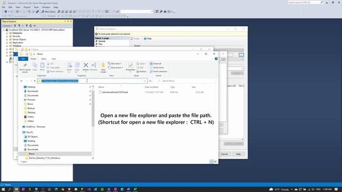The width and height of the screenshot is (342, 192).
Task: Go back using File Explorer back arrow
Action: click(21, 81)
